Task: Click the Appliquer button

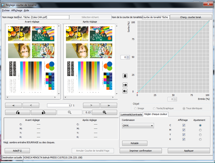Action: 189,151
